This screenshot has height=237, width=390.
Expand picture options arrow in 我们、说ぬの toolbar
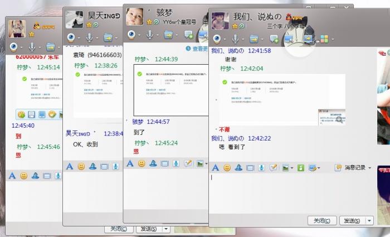pos(292,168)
